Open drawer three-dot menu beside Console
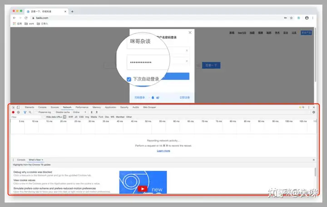The height and width of the screenshot is (207, 327). [x=13, y=160]
